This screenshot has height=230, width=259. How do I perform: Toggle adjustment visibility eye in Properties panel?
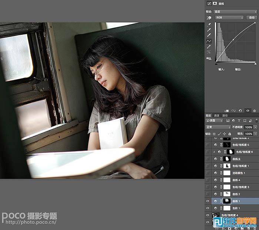coord(248,111)
